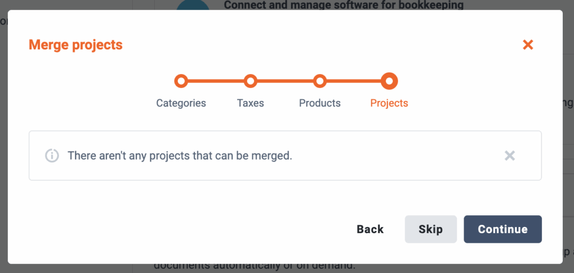Continue to finish the merge wizard
Viewport: 574px width, 273px height.
(x=503, y=229)
